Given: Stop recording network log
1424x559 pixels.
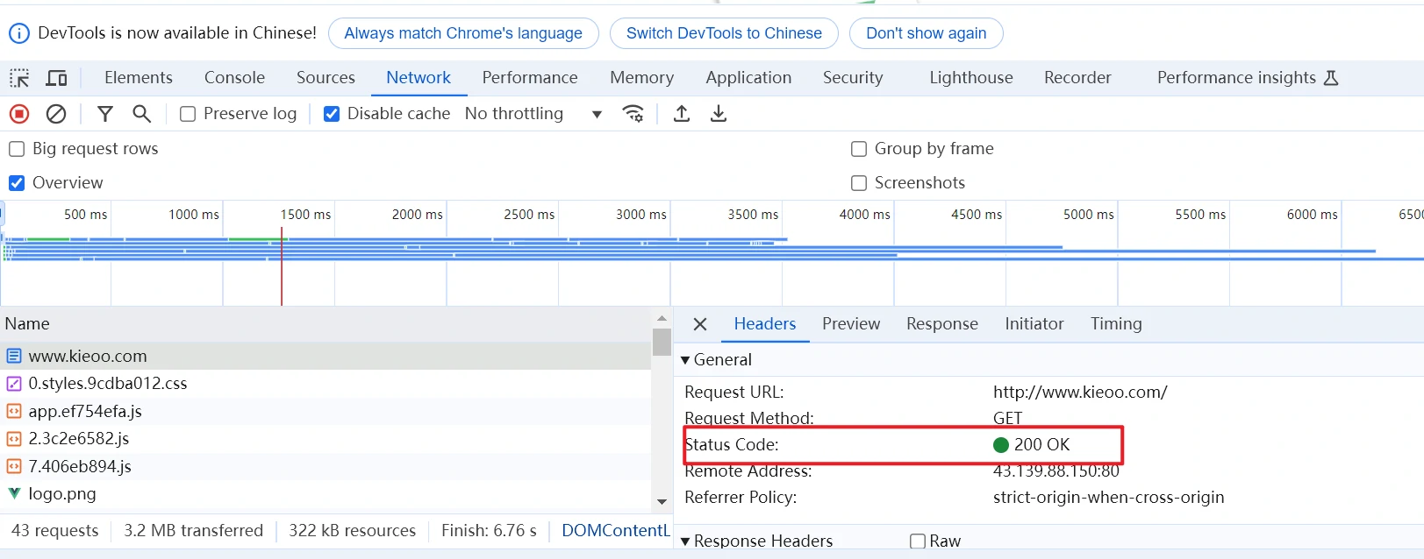Looking at the screenshot, I should tap(19, 114).
